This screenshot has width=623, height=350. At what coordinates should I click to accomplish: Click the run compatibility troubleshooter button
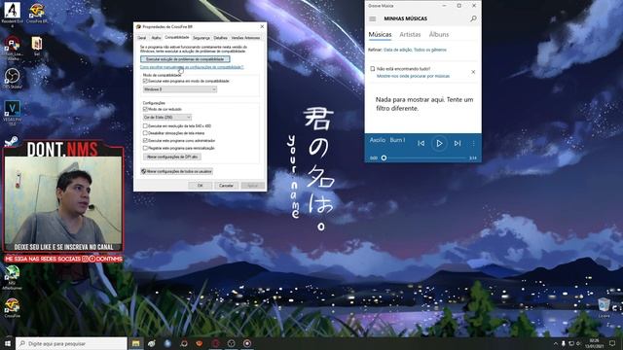coord(185,59)
